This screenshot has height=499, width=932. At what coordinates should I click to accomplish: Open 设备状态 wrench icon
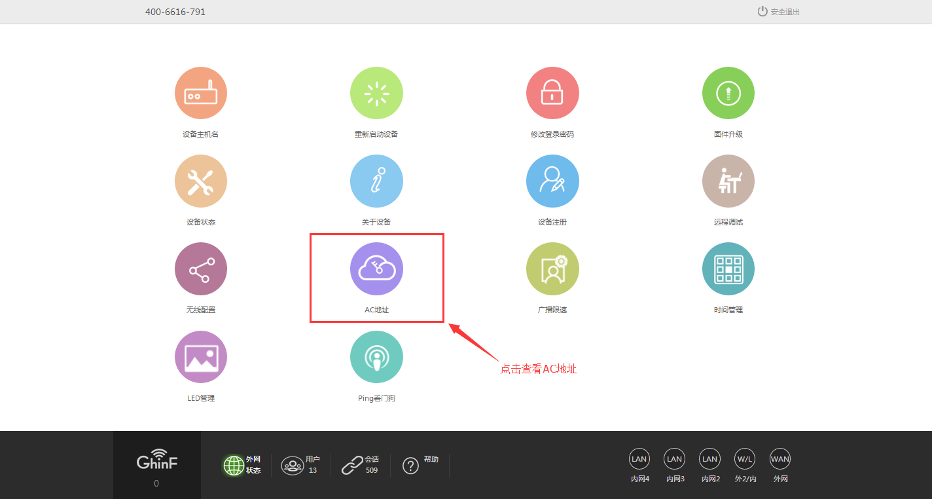[x=200, y=181]
